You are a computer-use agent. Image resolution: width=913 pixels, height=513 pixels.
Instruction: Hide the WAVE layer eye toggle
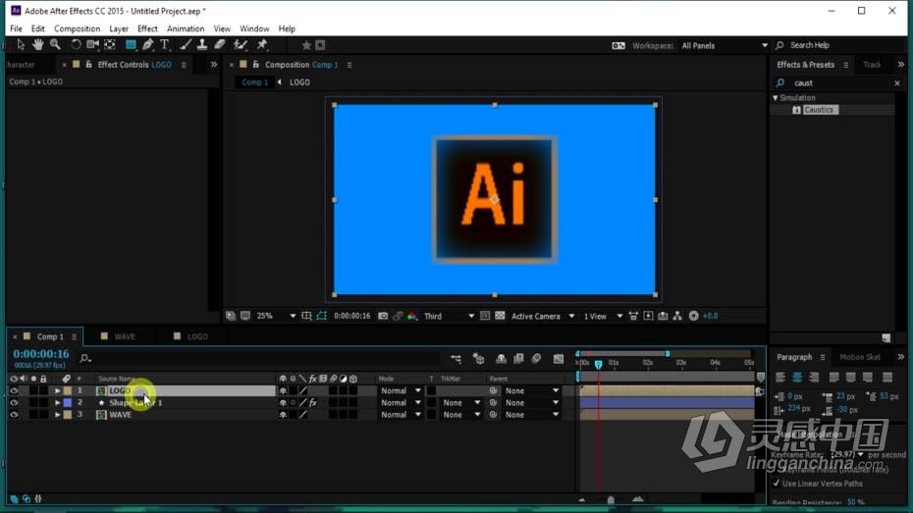(x=14, y=415)
